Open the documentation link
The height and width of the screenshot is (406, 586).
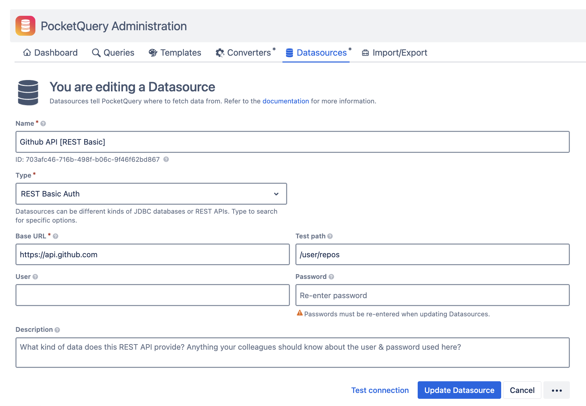pyautogui.click(x=285, y=101)
